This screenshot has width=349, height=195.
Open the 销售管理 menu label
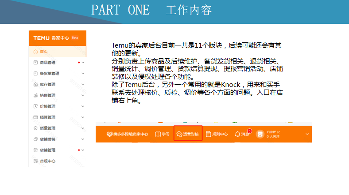tap(48, 95)
